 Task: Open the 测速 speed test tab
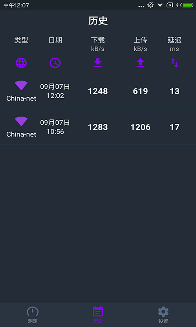pos(33,315)
